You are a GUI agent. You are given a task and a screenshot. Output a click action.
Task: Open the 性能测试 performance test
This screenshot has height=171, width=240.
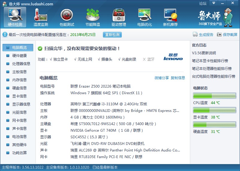(x=67, y=17)
